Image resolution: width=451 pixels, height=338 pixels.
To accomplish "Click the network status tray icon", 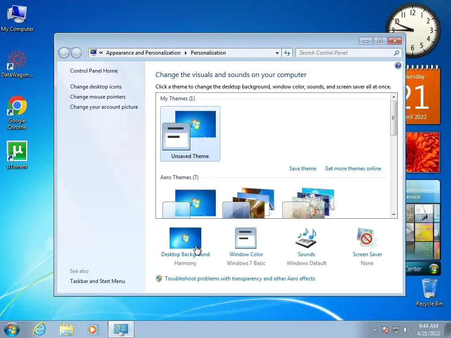I will click(396, 330).
